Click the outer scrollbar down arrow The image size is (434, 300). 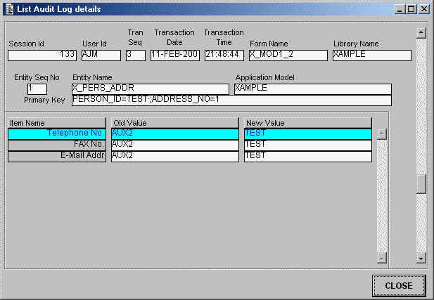[421, 259]
